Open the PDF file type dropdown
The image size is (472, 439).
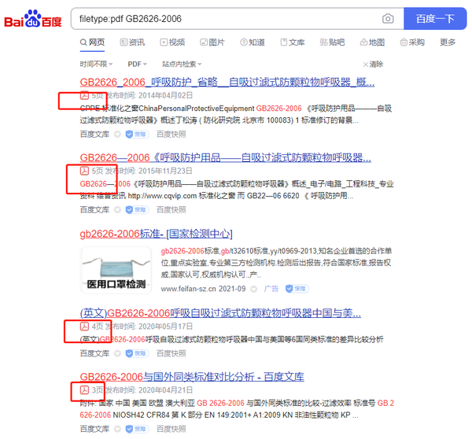point(137,64)
